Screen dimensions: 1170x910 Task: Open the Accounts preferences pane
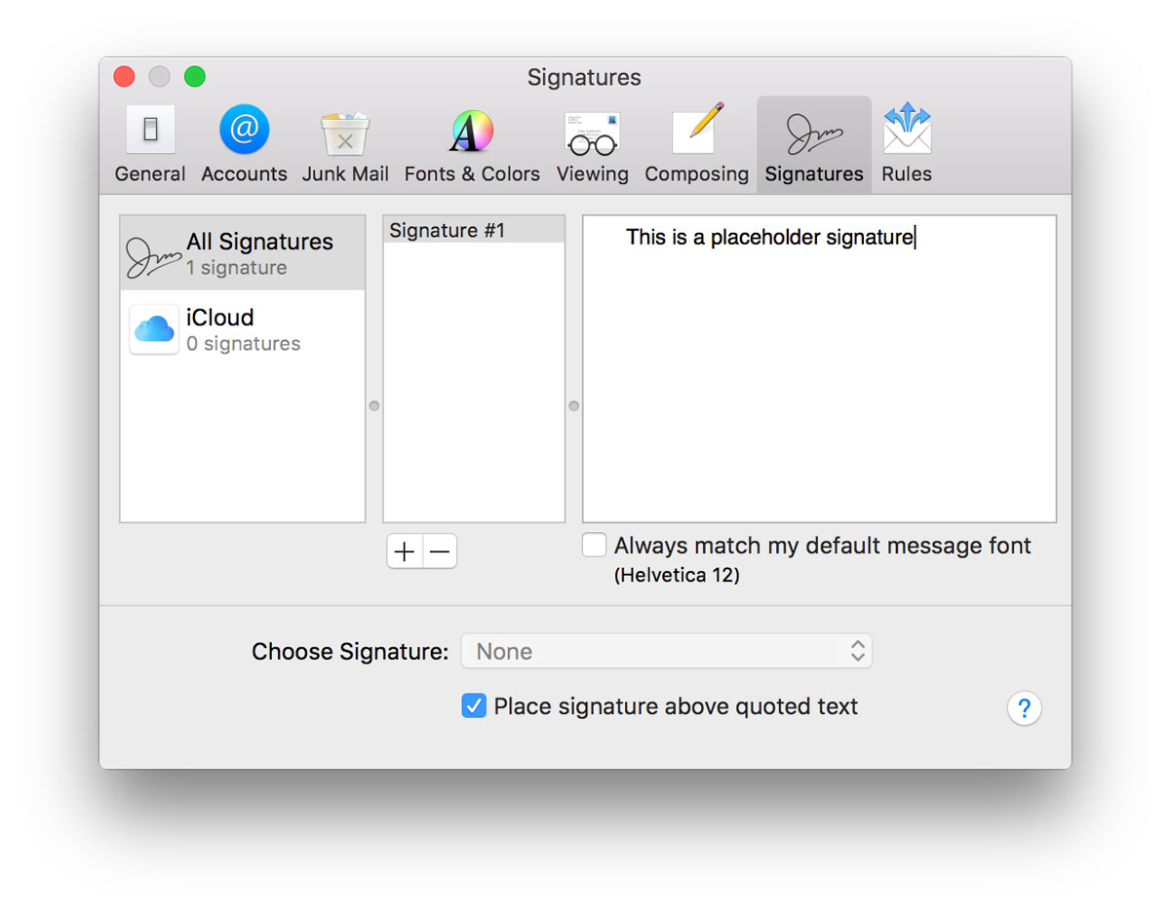244,144
